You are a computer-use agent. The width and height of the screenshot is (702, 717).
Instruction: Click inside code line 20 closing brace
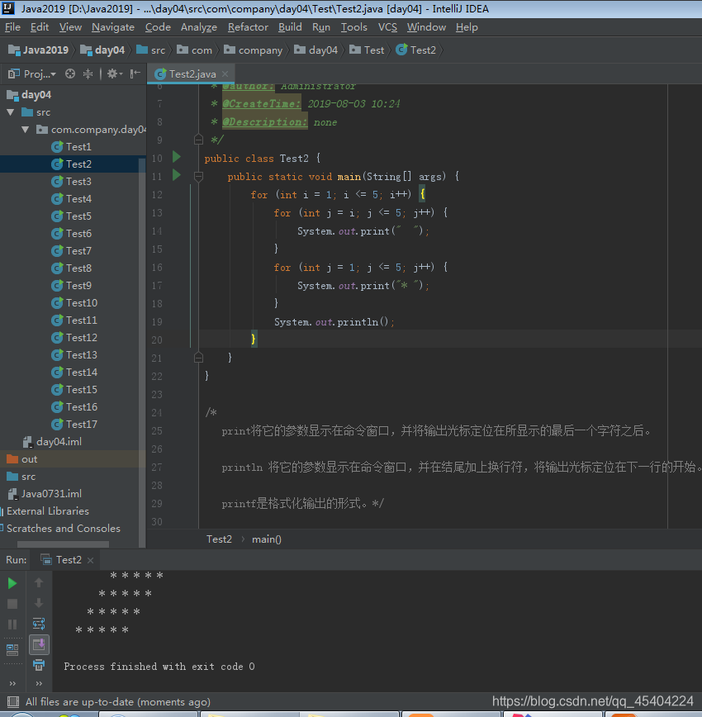pos(254,340)
